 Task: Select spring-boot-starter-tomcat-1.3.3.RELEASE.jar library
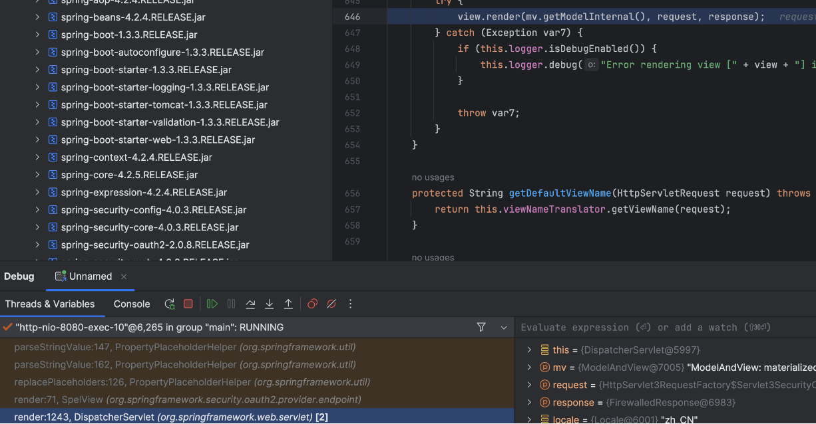click(x=164, y=104)
